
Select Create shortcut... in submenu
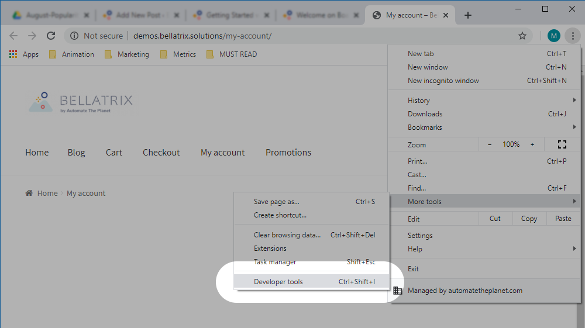(x=312, y=215)
